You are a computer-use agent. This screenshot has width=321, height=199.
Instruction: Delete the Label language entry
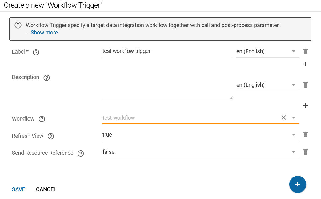[305, 51]
